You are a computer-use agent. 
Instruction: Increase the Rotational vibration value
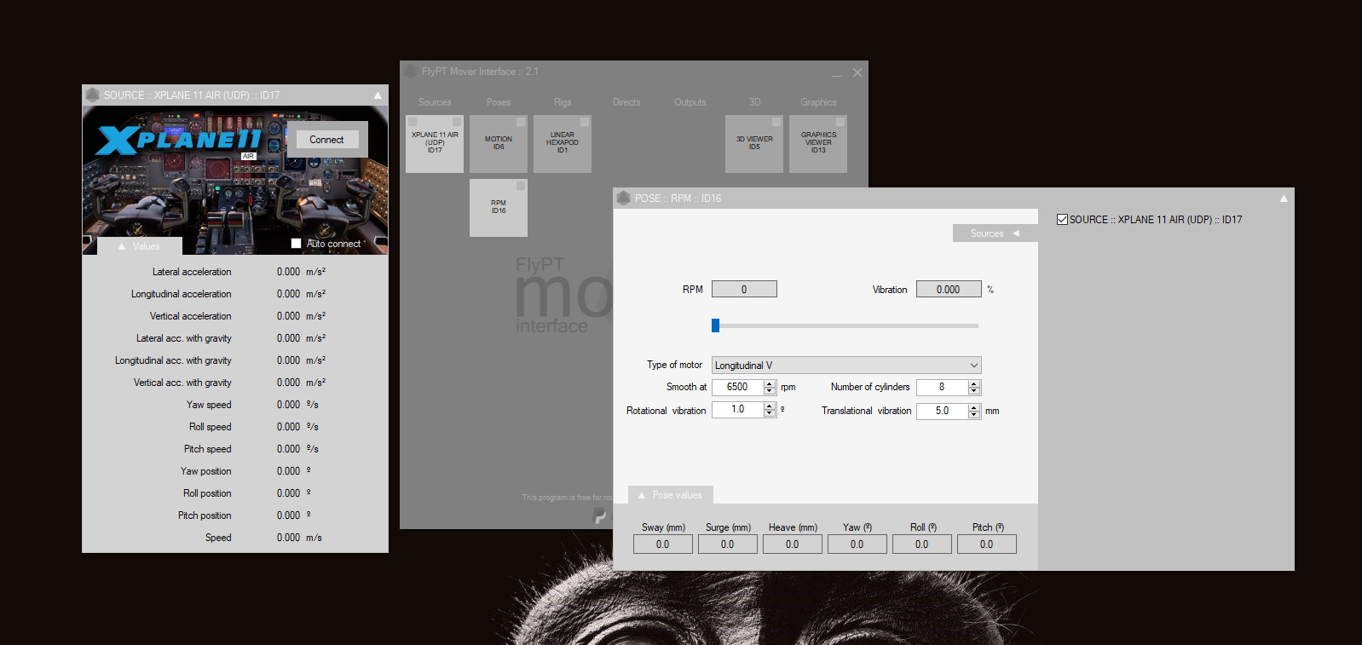coord(770,406)
